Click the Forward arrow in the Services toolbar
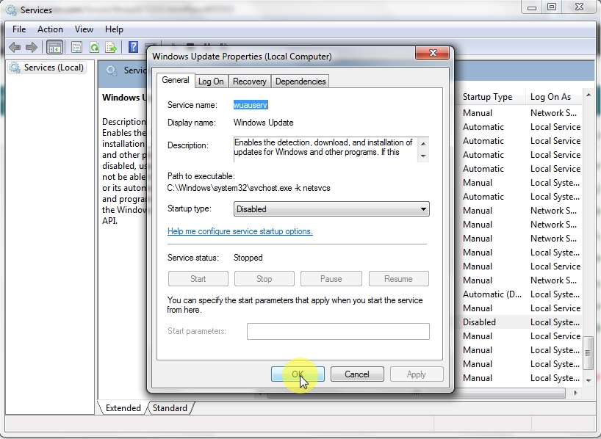Image resolution: width=601 pixels, height=439 pixels. 32,48
